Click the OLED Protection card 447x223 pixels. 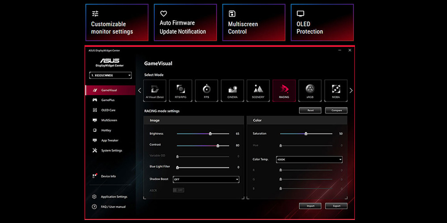point(322,22)
